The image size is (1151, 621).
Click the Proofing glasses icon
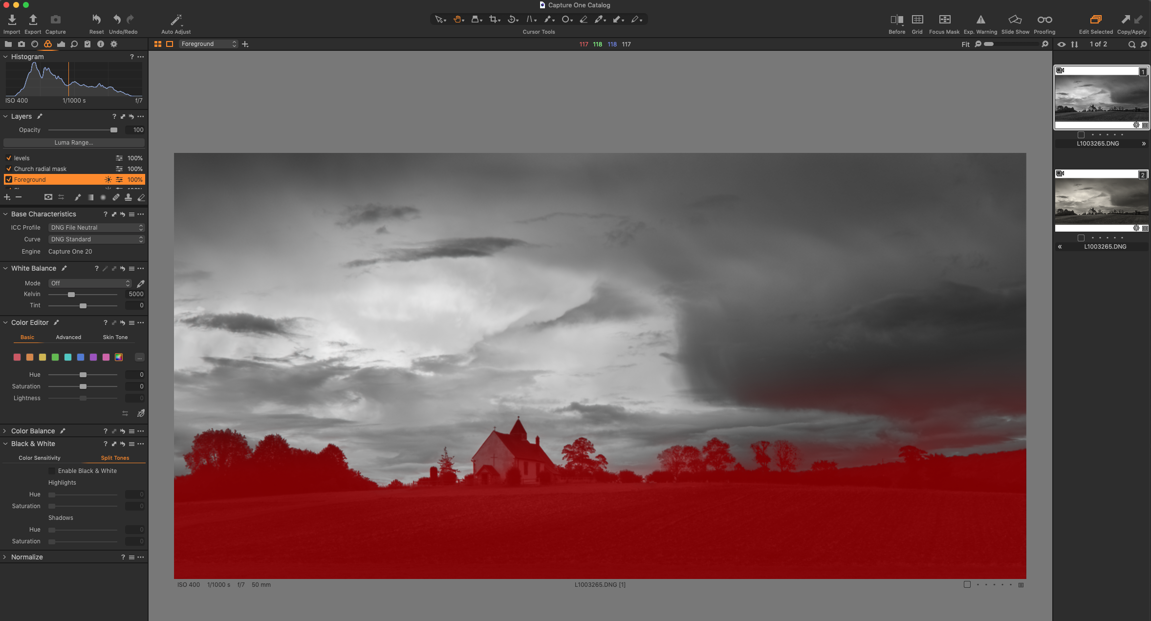point(1044,20)
